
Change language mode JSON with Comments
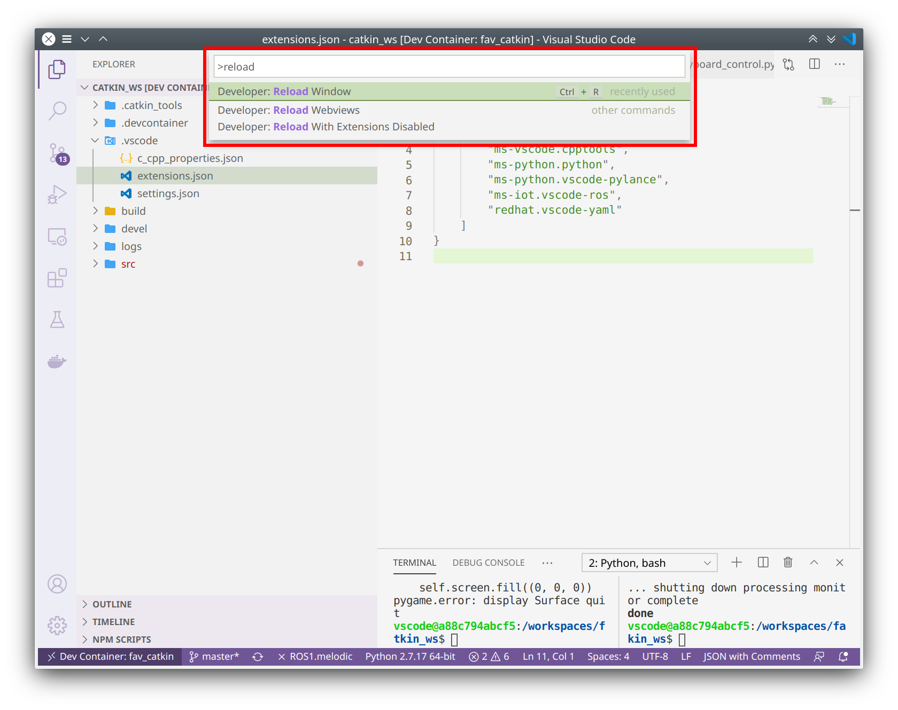752,657
